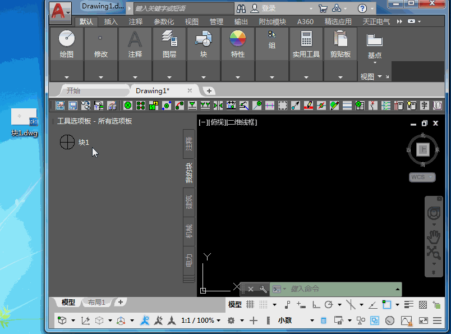Open the 布局1 layout tab
451x334 pixels.
click(96, 303)
